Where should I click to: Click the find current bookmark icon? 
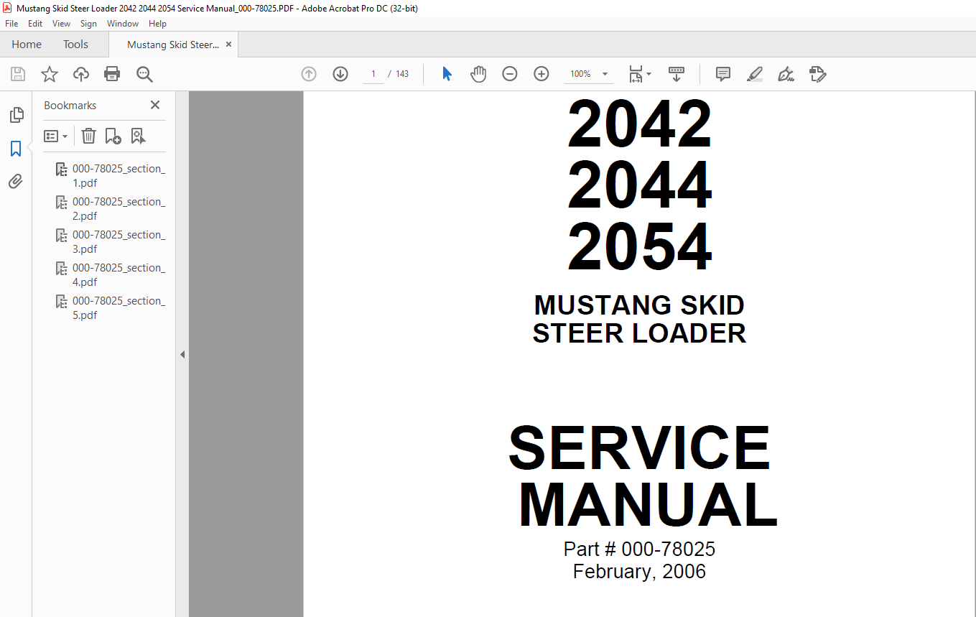pyautogui.click(x=138, y=136)
